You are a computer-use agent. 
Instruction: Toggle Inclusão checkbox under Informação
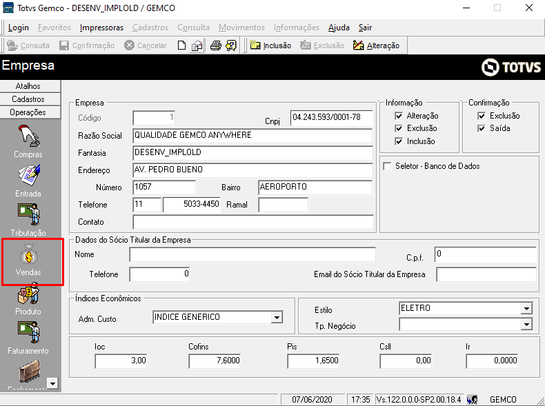click(x=399, y=141)
